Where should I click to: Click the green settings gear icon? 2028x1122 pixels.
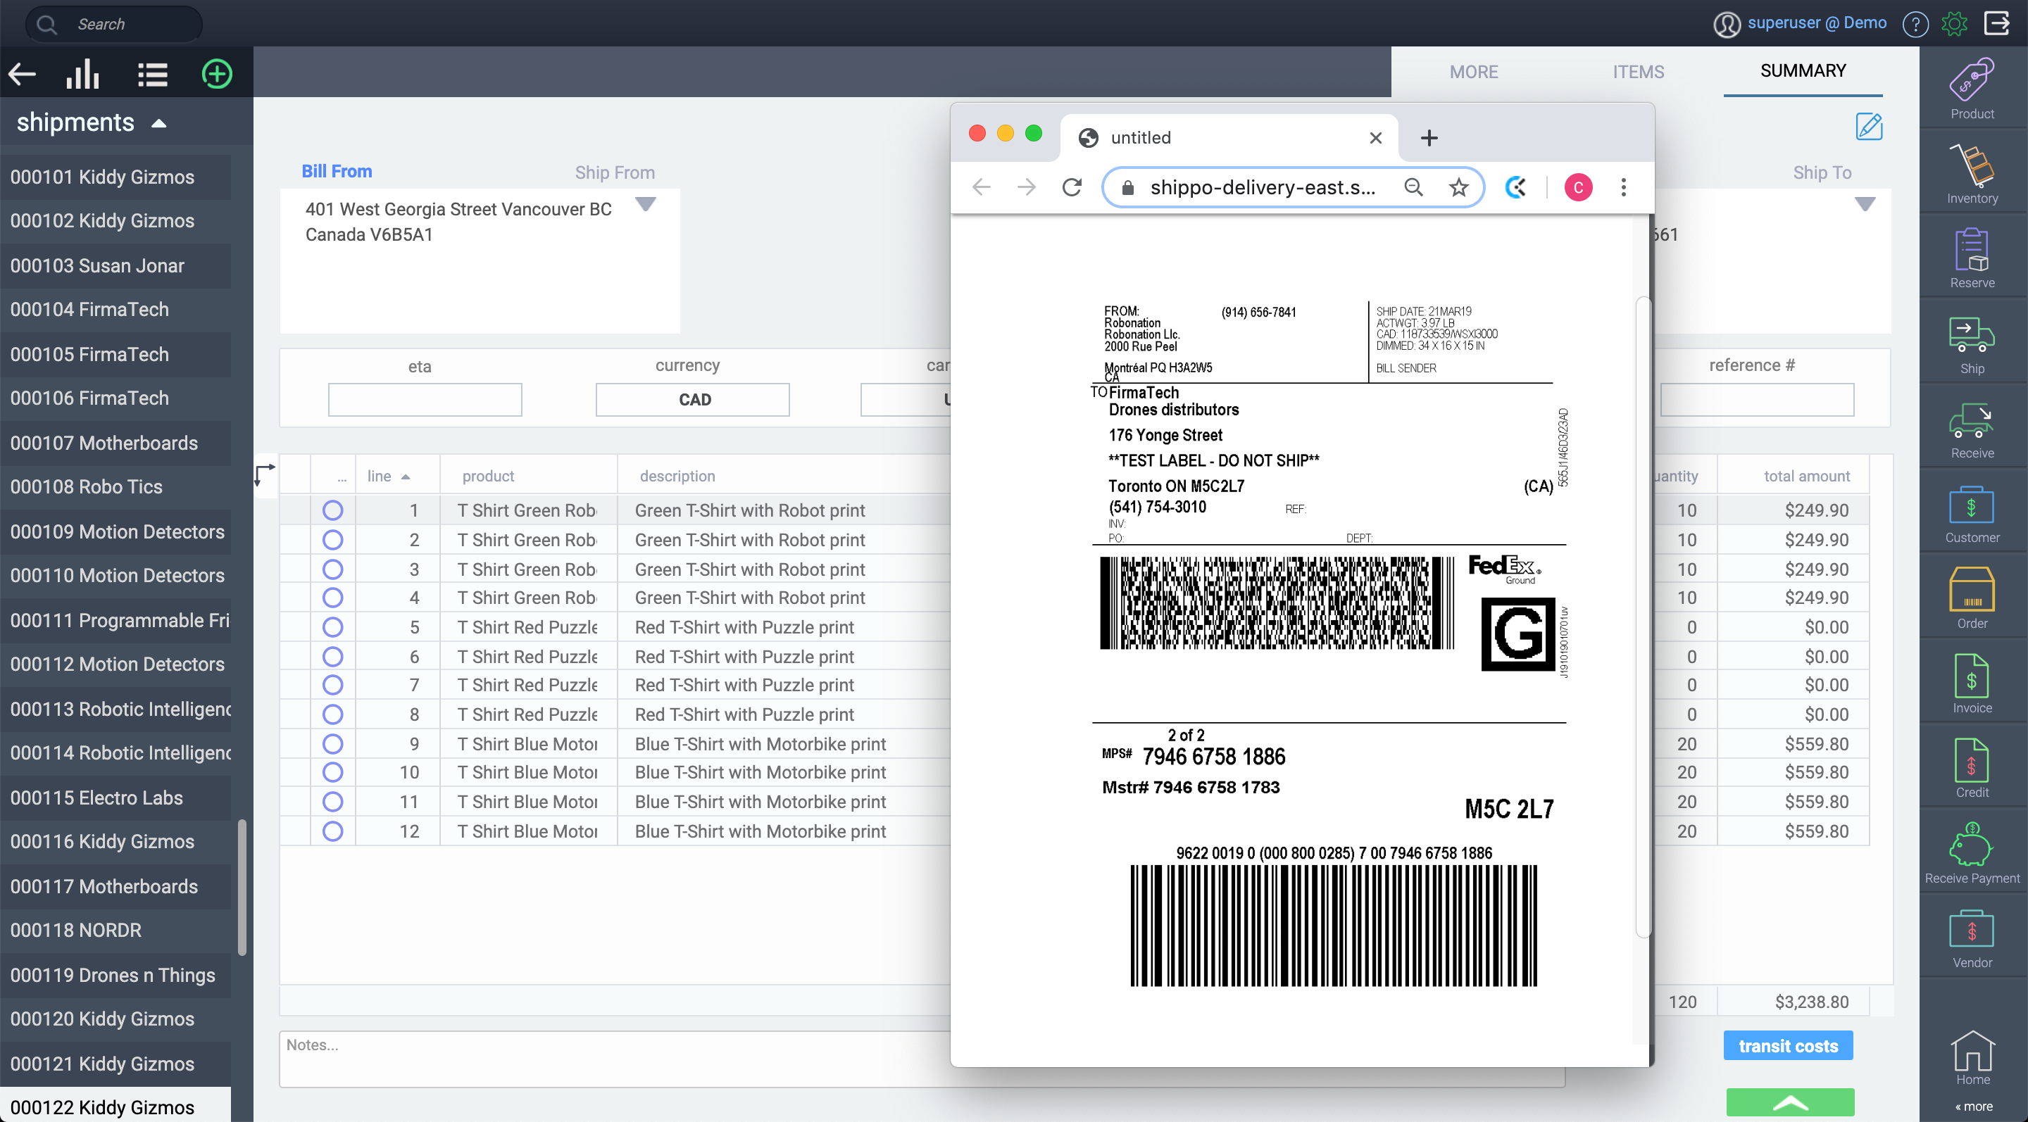(1955, 24)
